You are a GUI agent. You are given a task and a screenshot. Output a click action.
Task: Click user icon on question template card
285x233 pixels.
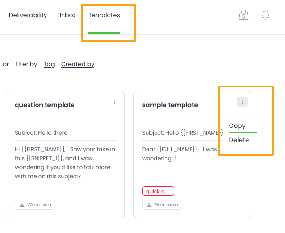coord(22,205)
